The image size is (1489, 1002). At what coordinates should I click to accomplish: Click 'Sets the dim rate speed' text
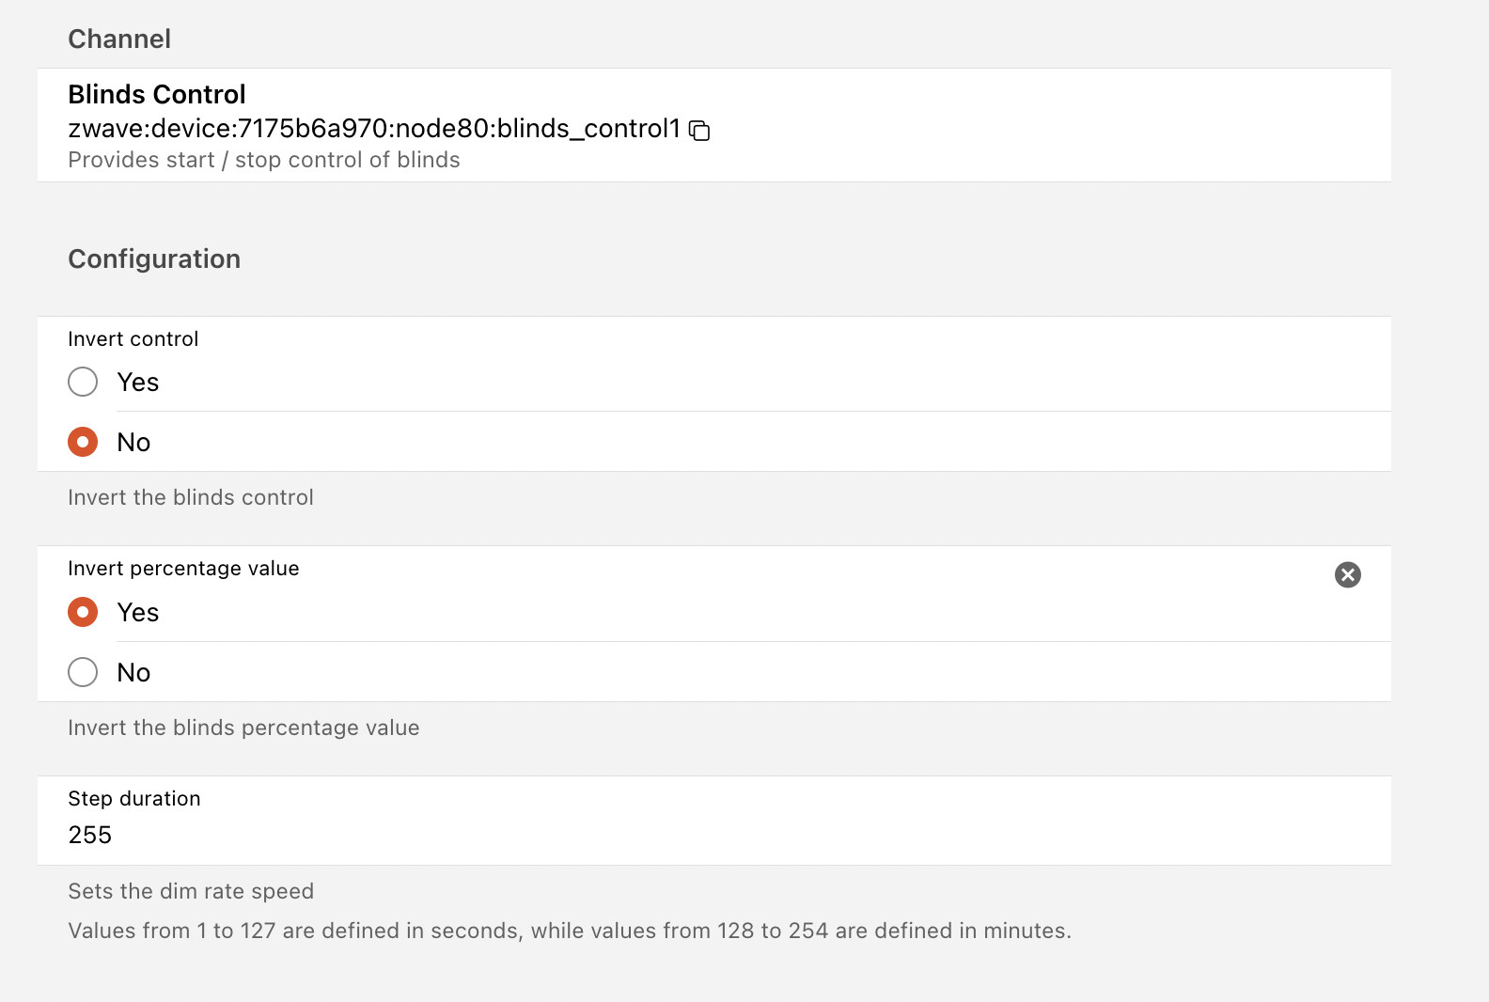click(190, 891)
